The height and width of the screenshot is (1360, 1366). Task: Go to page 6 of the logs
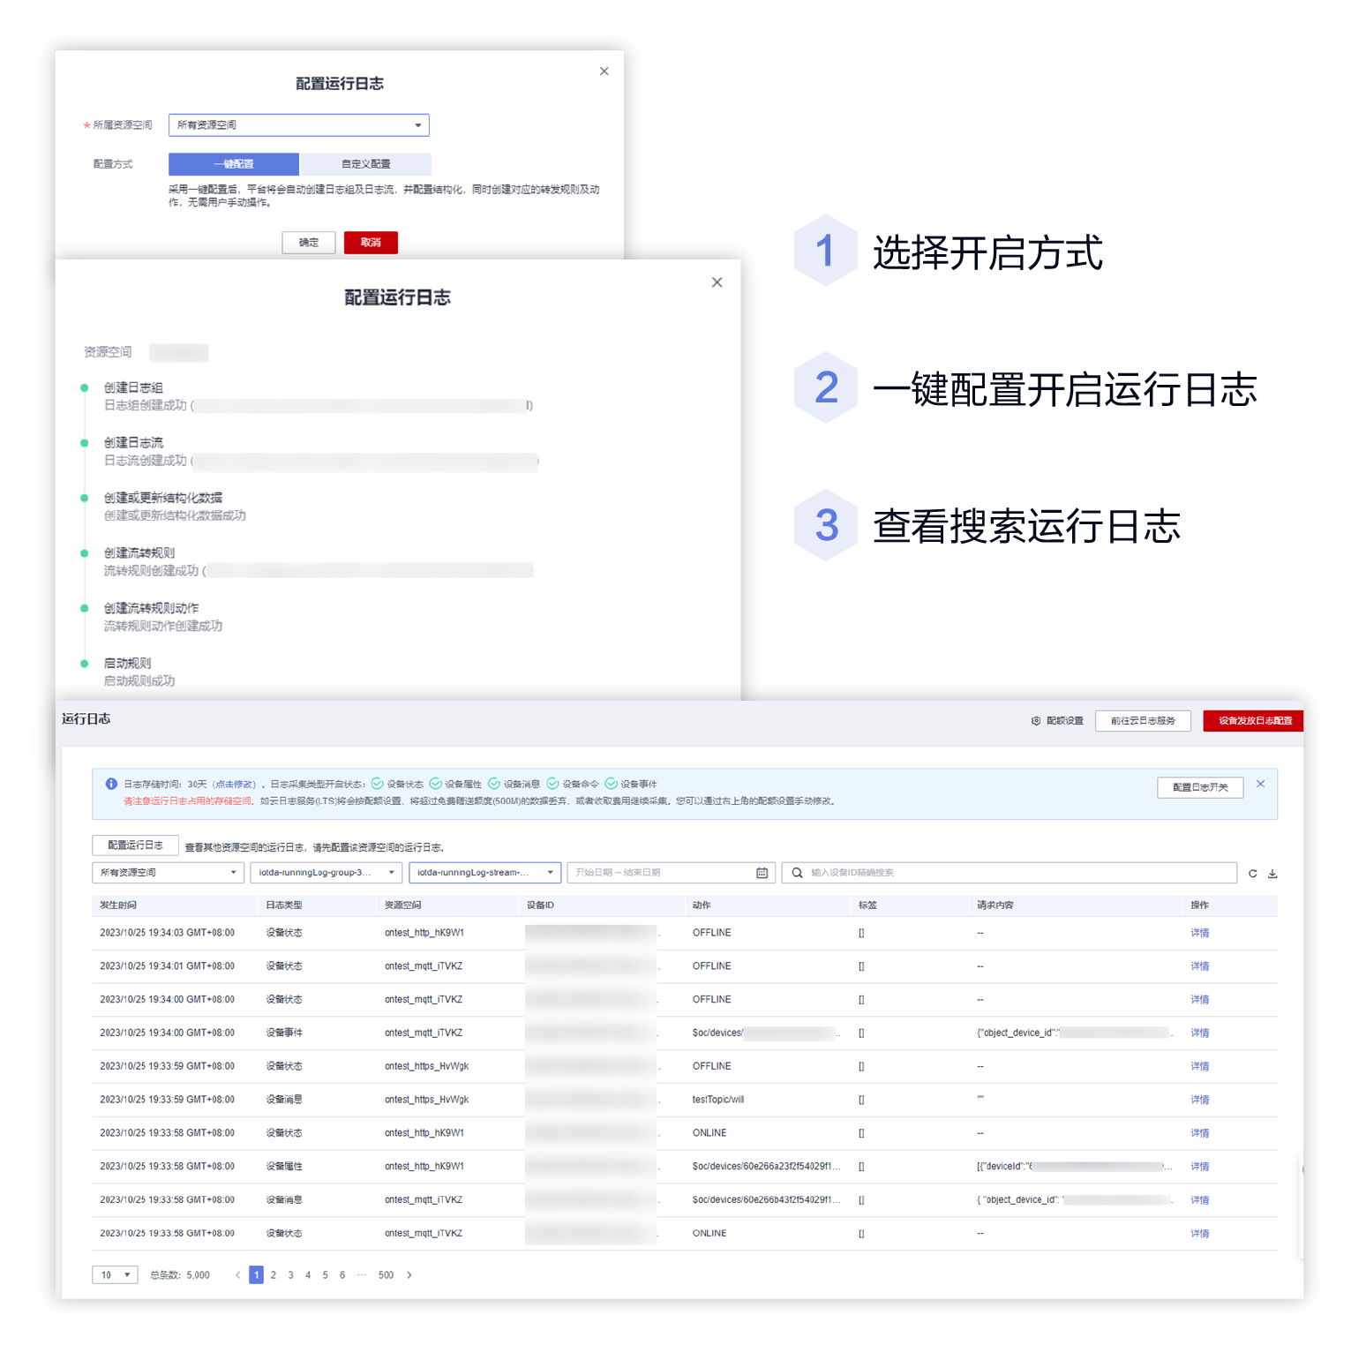pyautogui.click(x=342, y=1275)
